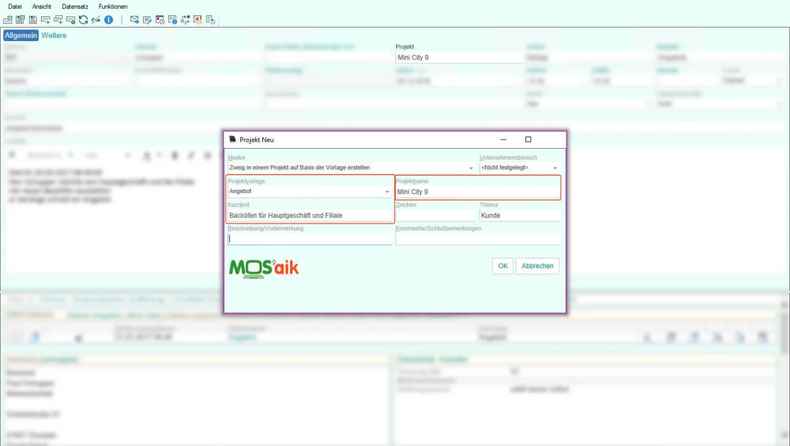The height and width of the screenshot is (446, 790).
Task: Confirm the dialog with OK button
Action: pyautogui.click(x=503, y=266)
